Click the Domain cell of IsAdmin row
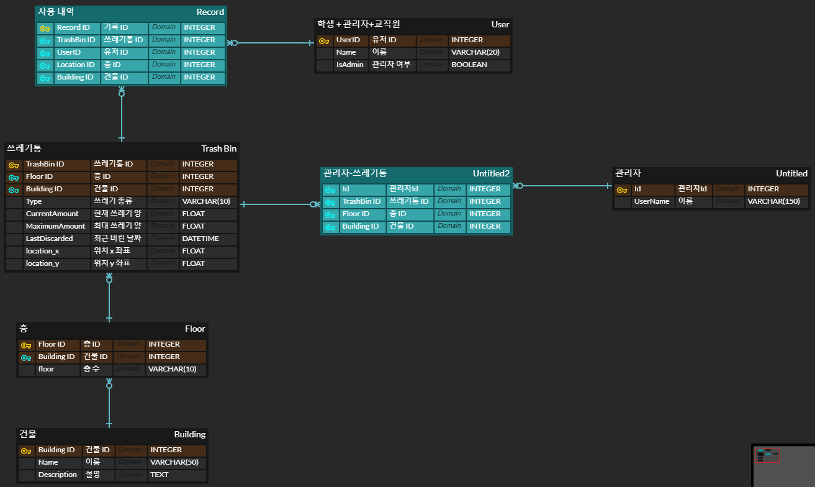 click(432, 65)
